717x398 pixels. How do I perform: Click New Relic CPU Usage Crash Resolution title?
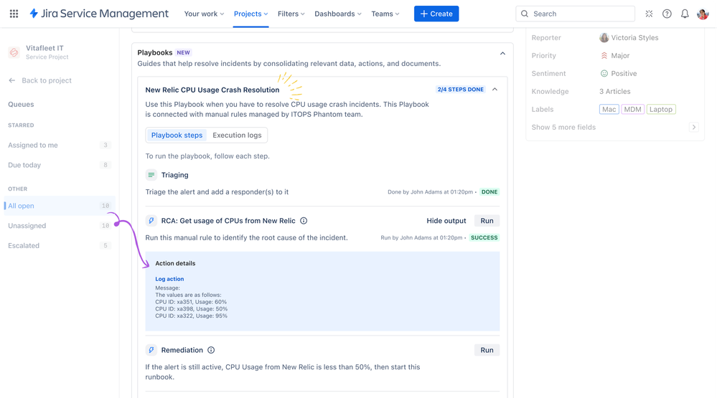click(212, 90)
